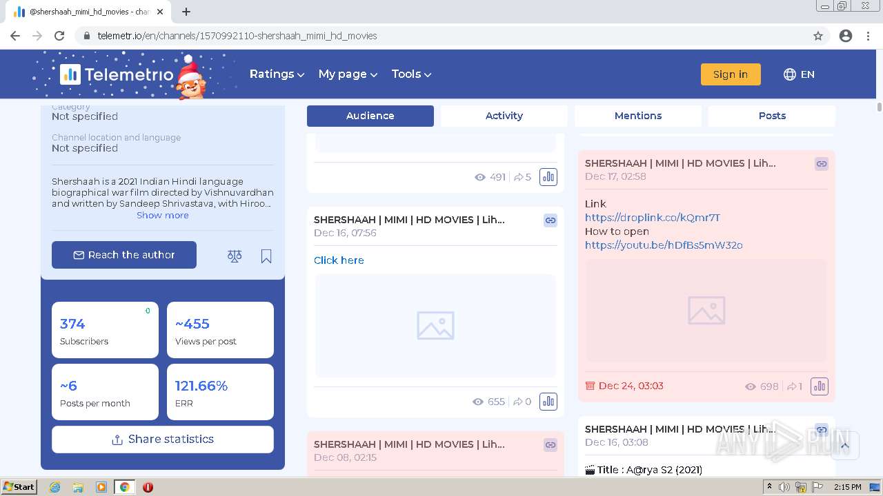Bookmark the channel with the bookmark icon
The height and width of the screenshot is (496, 883).
coord(266,256)
